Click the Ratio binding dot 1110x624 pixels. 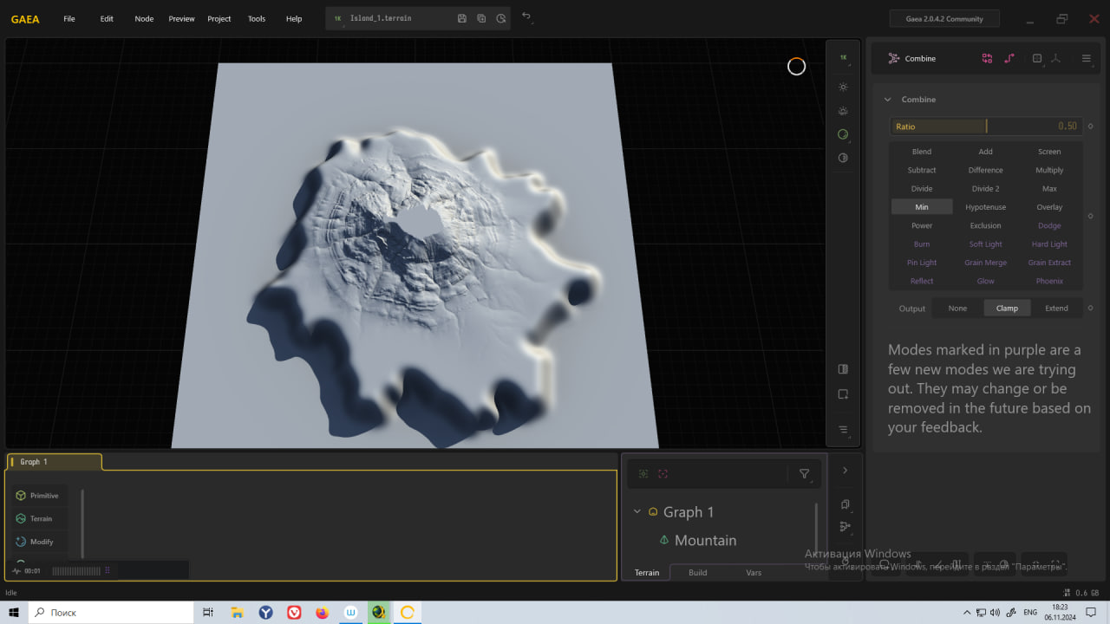[1091, 127]
